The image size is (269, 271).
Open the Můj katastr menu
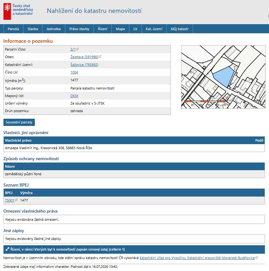[180, 29]
